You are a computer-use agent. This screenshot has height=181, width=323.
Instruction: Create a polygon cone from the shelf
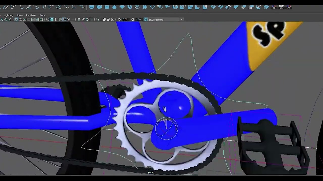click(114, 7)
